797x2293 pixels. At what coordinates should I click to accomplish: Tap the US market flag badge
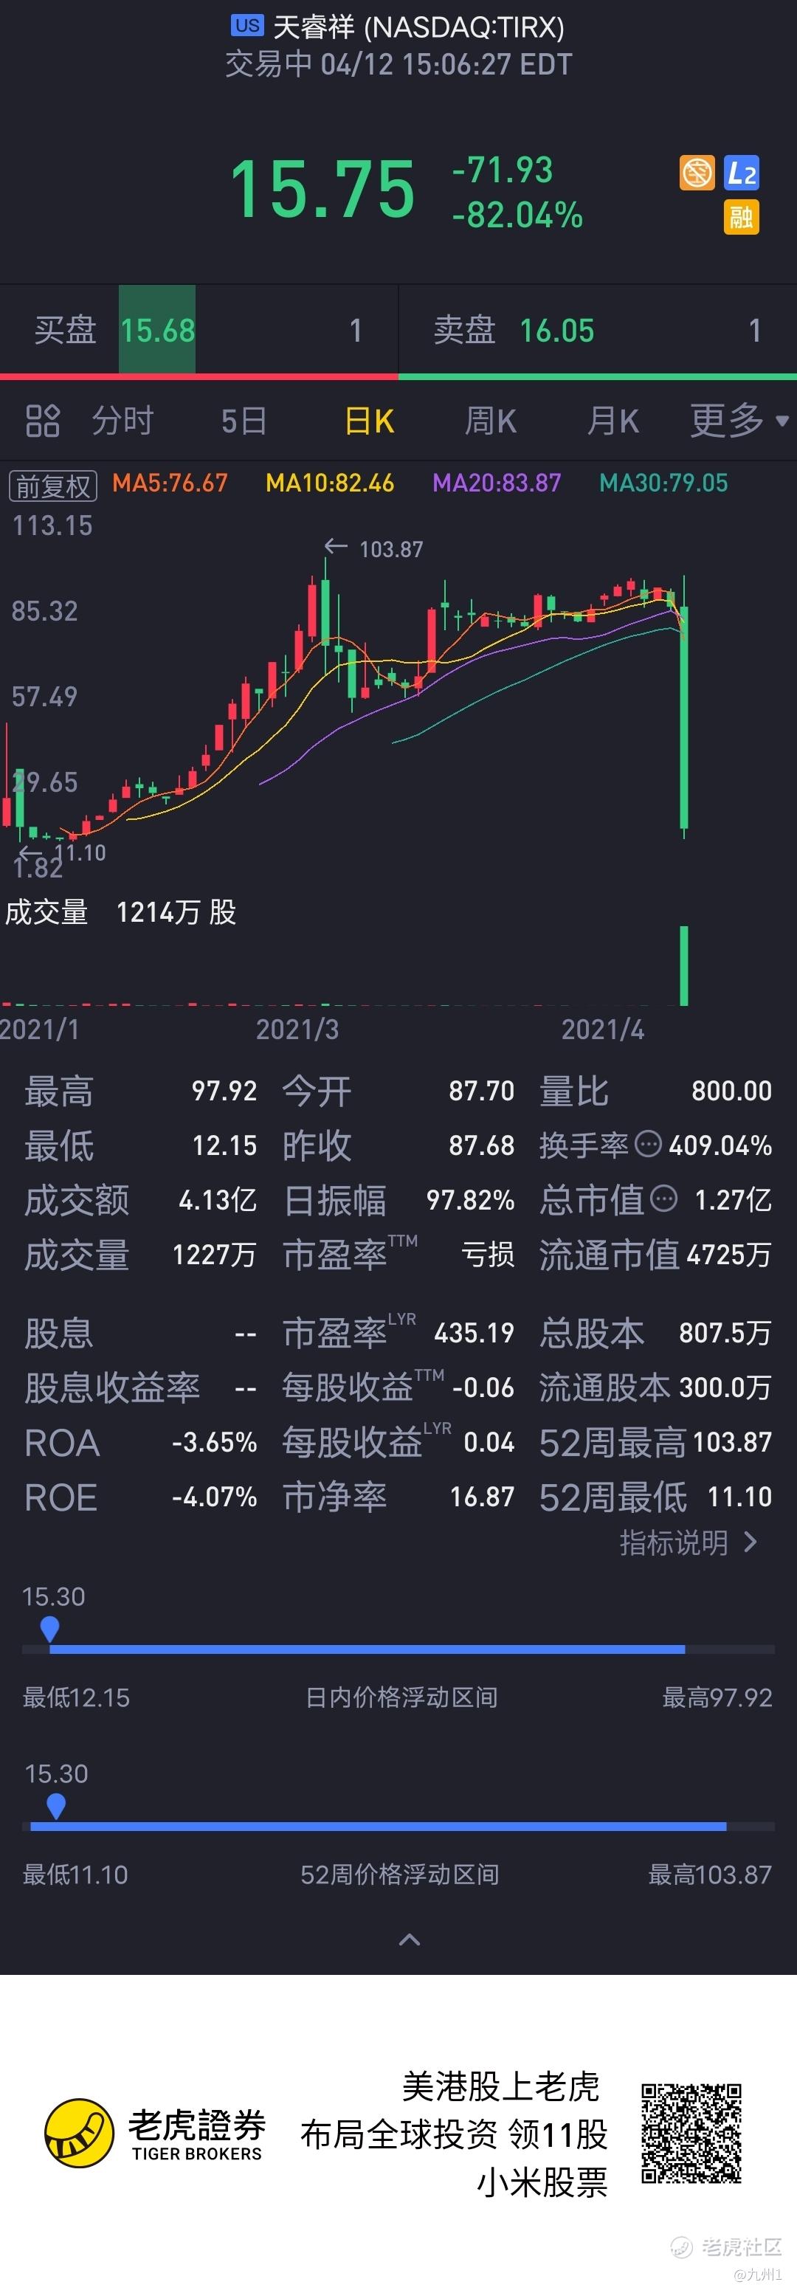pos(246,26)
